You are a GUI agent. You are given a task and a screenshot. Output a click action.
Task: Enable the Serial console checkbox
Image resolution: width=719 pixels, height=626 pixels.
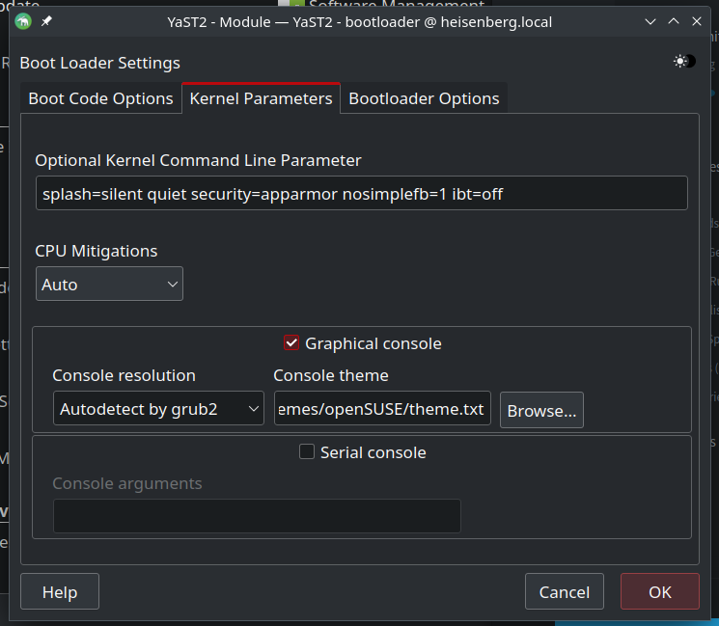point(307,452)
